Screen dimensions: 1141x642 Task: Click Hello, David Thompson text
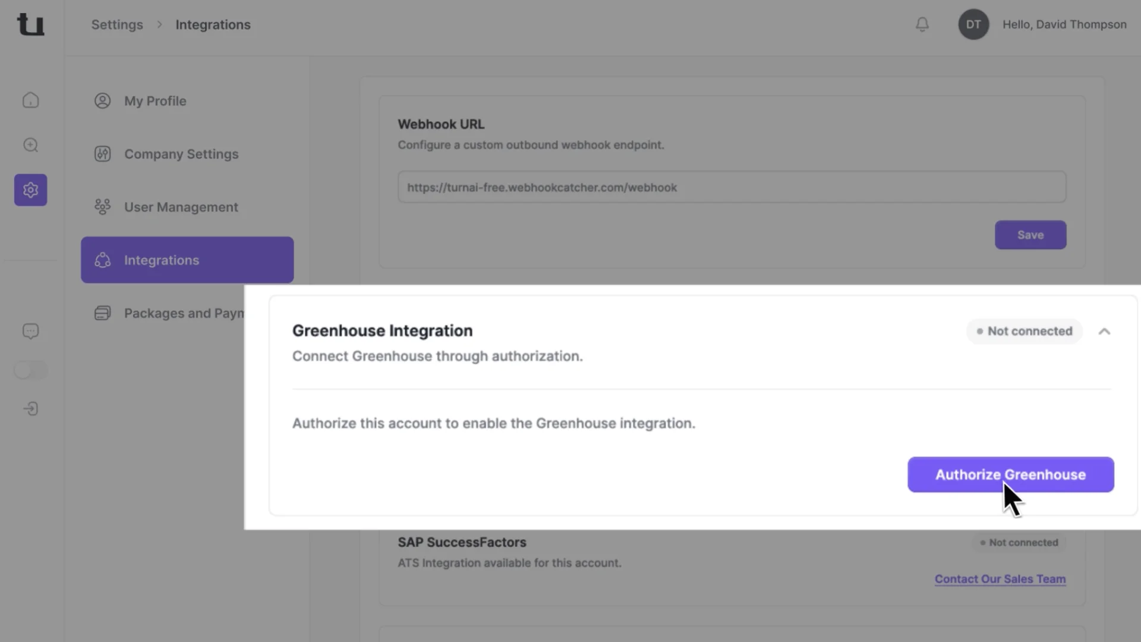click(x=1064, y=24)
